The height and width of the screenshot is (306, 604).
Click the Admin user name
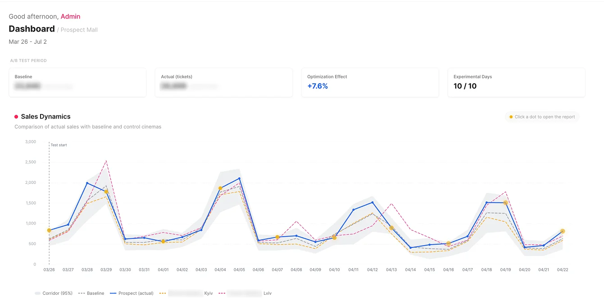70,16
